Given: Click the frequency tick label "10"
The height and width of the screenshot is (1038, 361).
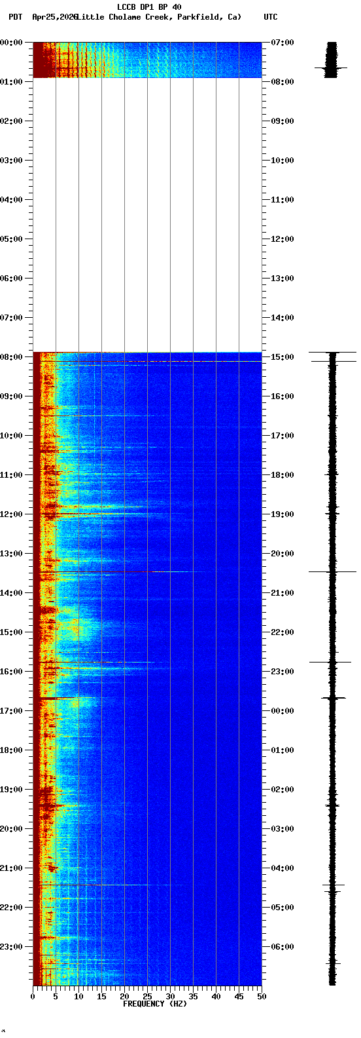Looking at the screenshot, I should pos(78,997).
